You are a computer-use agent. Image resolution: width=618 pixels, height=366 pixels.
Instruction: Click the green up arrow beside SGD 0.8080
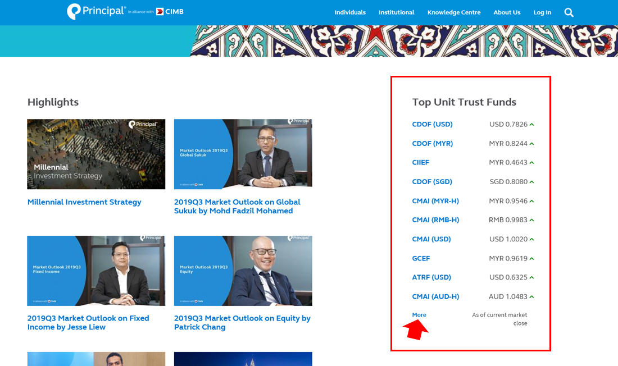pyautogui.click(x=531, y=182)
